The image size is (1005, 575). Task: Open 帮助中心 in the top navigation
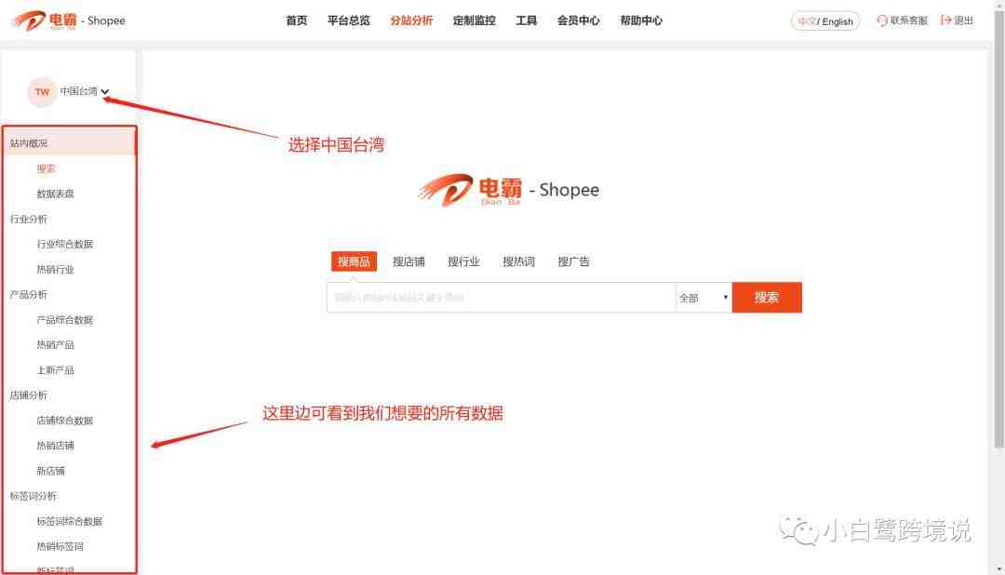tap(641, 20)
